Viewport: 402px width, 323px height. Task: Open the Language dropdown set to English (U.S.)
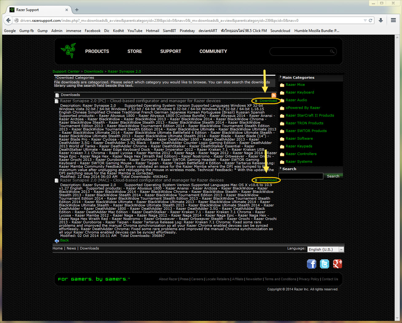click(x=325, y=249)
